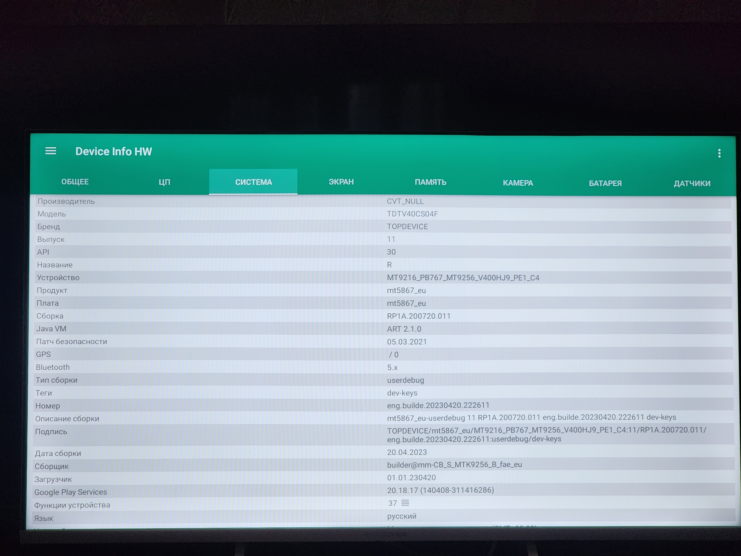Open the three-dot overflow menu
The width and height of the screenshot is (741, 556).
pyautogui.click(x=719, y=153)
